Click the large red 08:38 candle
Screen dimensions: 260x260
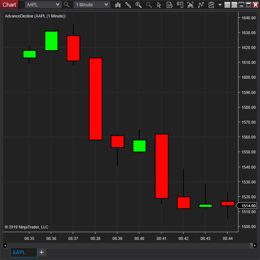coord(95,99)
